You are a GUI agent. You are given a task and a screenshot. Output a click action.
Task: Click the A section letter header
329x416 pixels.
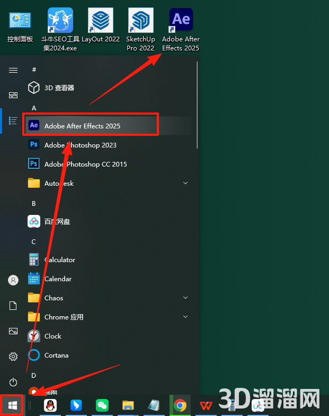point(34,108)
